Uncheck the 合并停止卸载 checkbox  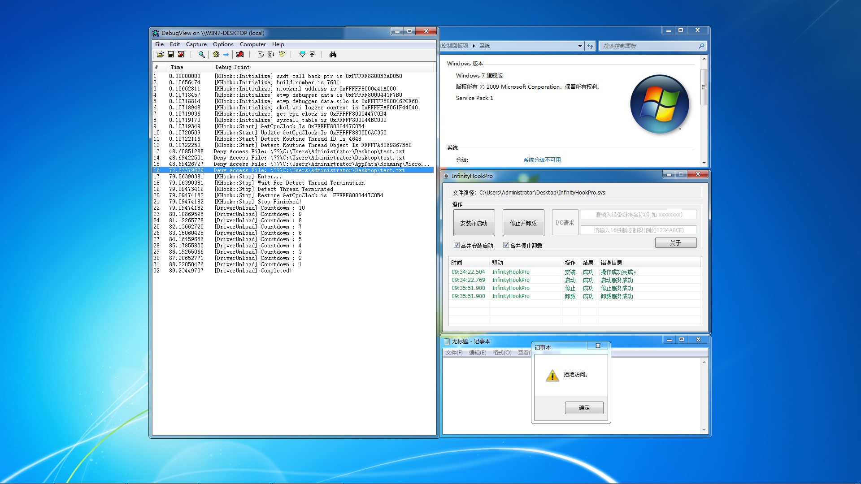click(x=506, y=245)
